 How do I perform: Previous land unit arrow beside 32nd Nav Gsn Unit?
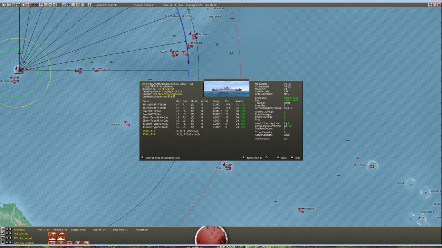click(7, 243)
